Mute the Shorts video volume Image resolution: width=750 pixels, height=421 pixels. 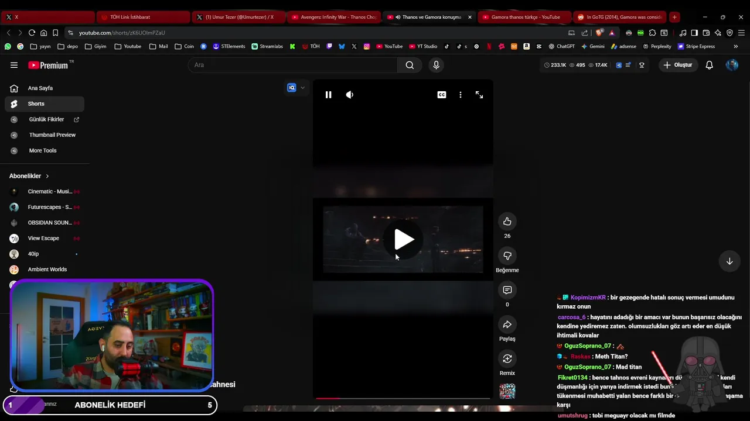[350, 95]
